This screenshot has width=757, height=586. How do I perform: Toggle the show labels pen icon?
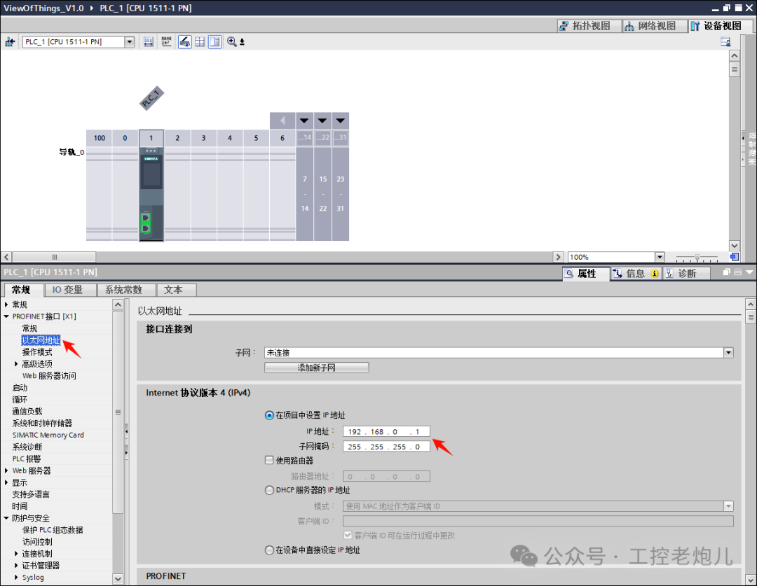(x=184, y=41)
